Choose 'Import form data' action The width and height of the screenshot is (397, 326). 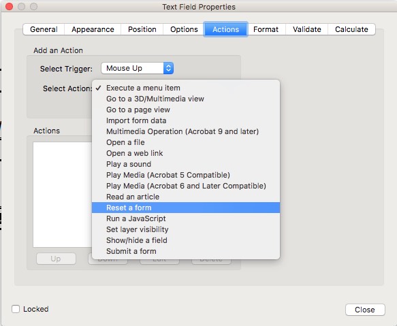click(186, 120)
